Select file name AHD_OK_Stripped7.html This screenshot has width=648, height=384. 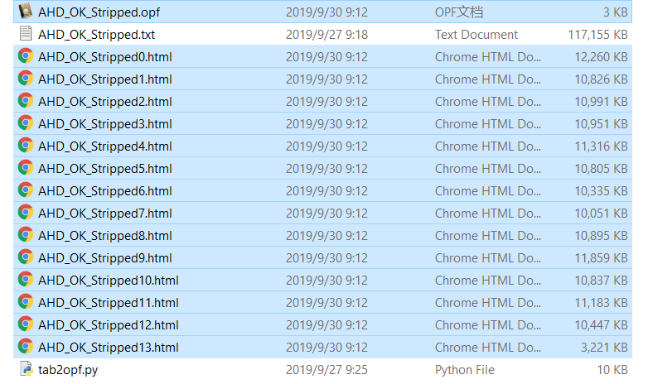tap(105, 213)
